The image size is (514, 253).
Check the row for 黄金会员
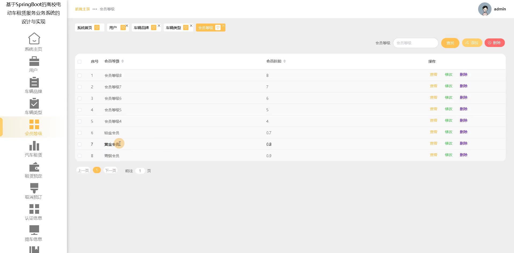80,144
